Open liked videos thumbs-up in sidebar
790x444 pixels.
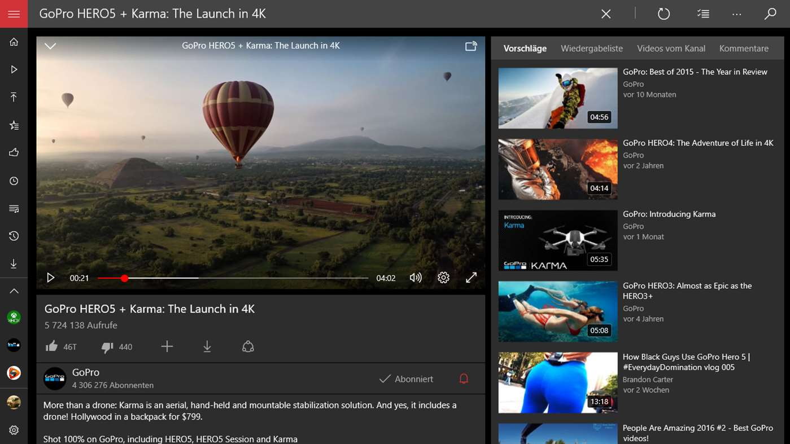point(14,153)
